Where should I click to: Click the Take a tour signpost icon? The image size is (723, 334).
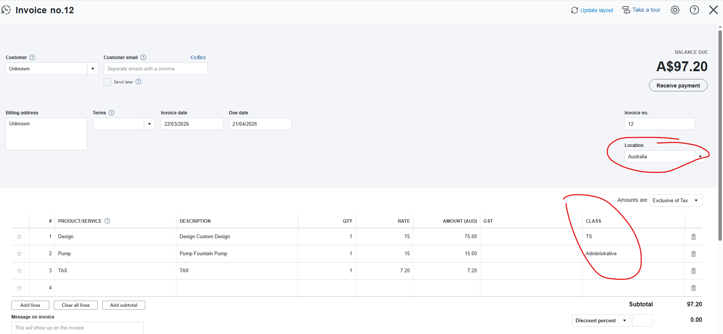[x=626, y=10]
